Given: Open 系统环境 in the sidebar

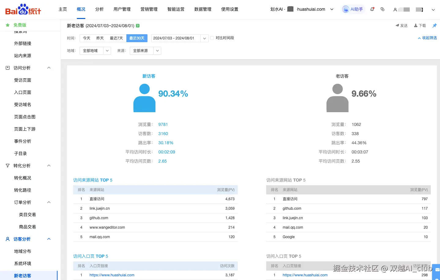Looking at the screenshot, I should 23,263.
